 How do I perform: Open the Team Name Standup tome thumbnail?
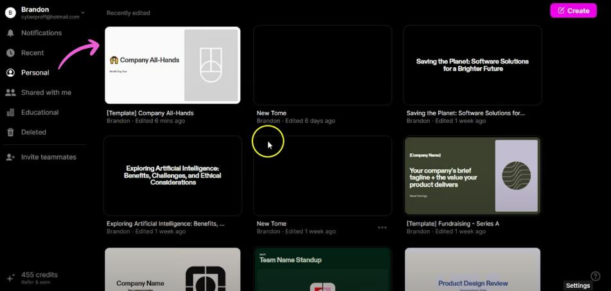[x=323, y=269]
